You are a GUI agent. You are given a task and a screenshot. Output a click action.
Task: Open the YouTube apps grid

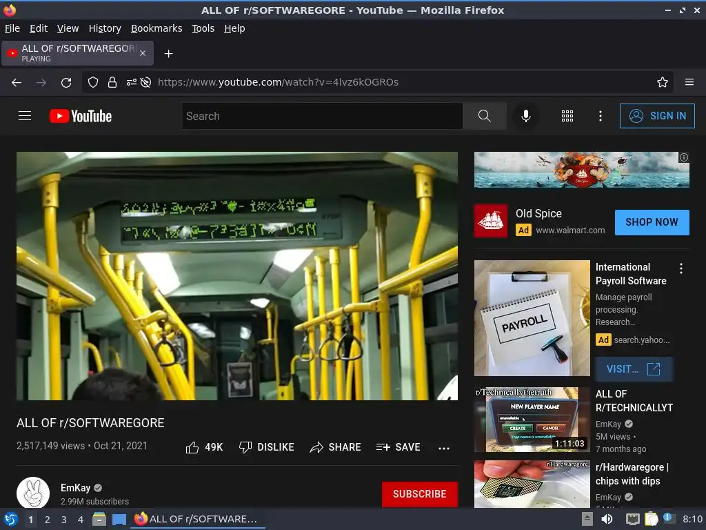(567, 116)
